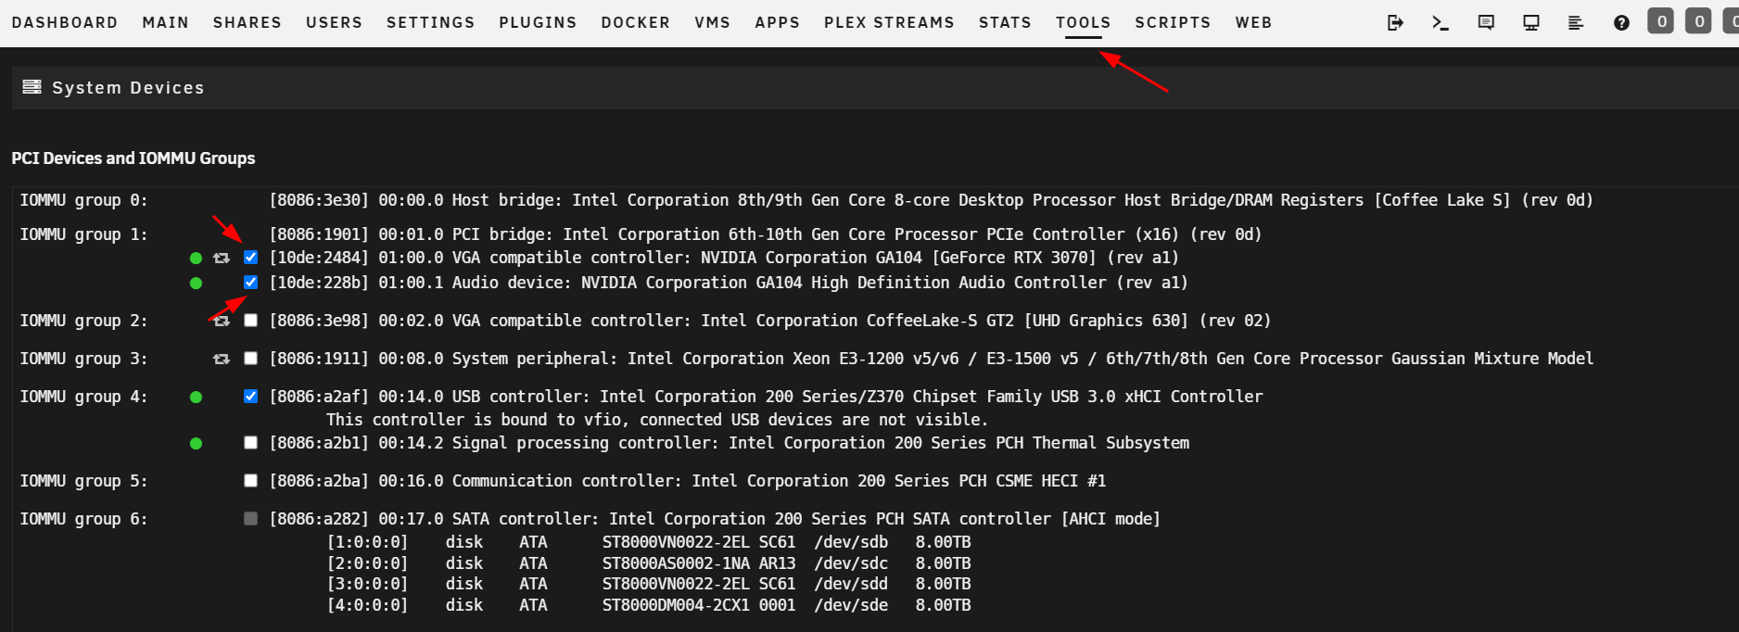The image size is (1739, 632).
Task: Click green dot for USB 3.0 xHCI Controller
Action: click(196, 397)
